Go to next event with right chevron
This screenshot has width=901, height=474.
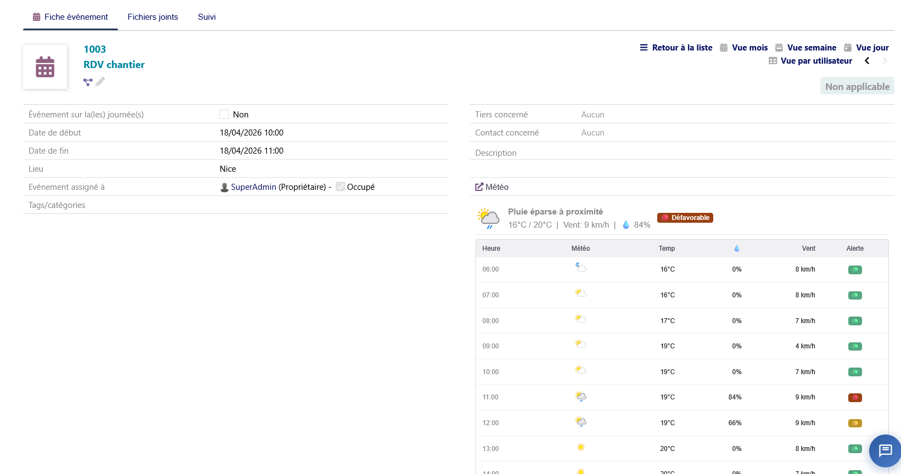(x=885, y=61)
